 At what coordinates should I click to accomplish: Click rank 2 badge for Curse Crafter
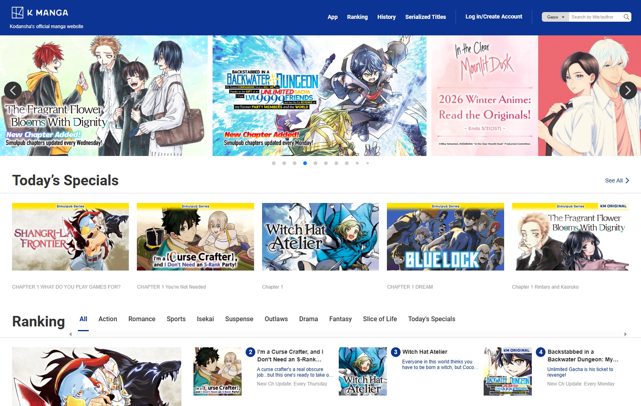pyautogui.click(x=250, y=352)
